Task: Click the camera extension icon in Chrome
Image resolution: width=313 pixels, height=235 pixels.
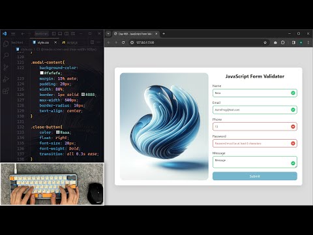Action: [x=275, y=42]
